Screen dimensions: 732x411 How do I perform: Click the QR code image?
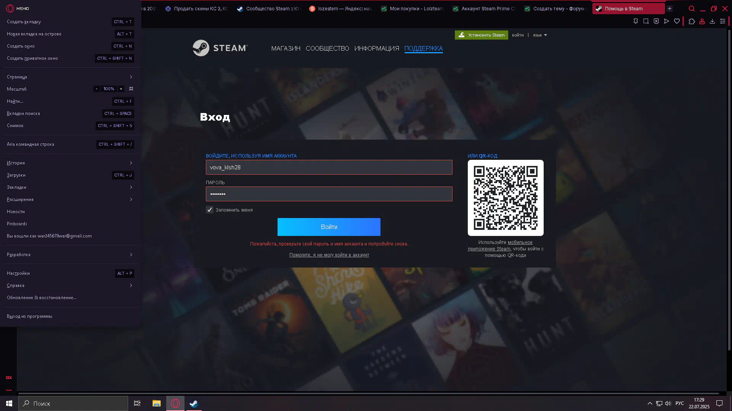(x=506, y=198)
